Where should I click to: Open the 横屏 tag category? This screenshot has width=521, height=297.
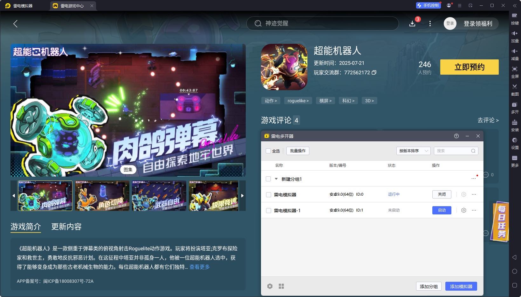(326, 101)
